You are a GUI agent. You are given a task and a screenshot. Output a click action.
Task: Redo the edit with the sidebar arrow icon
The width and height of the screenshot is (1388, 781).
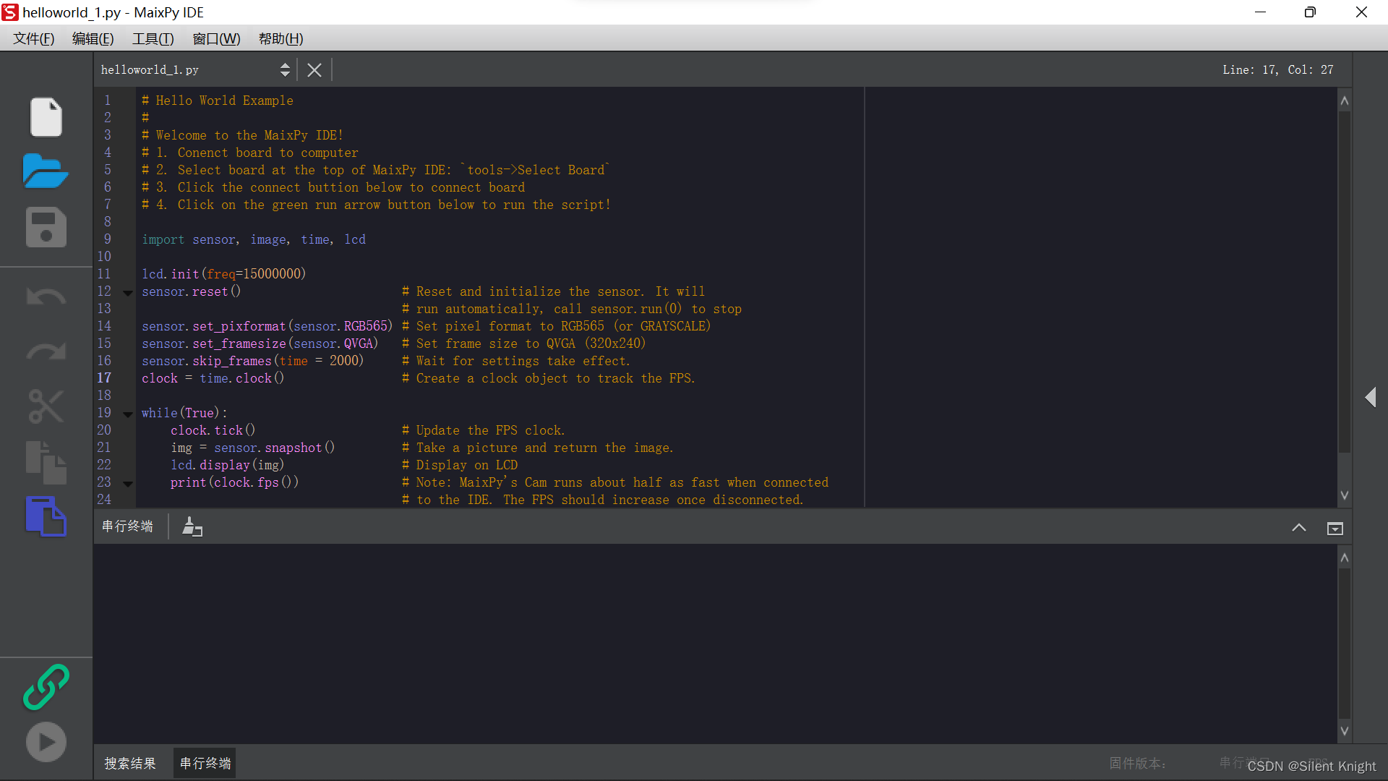point(46,351)
